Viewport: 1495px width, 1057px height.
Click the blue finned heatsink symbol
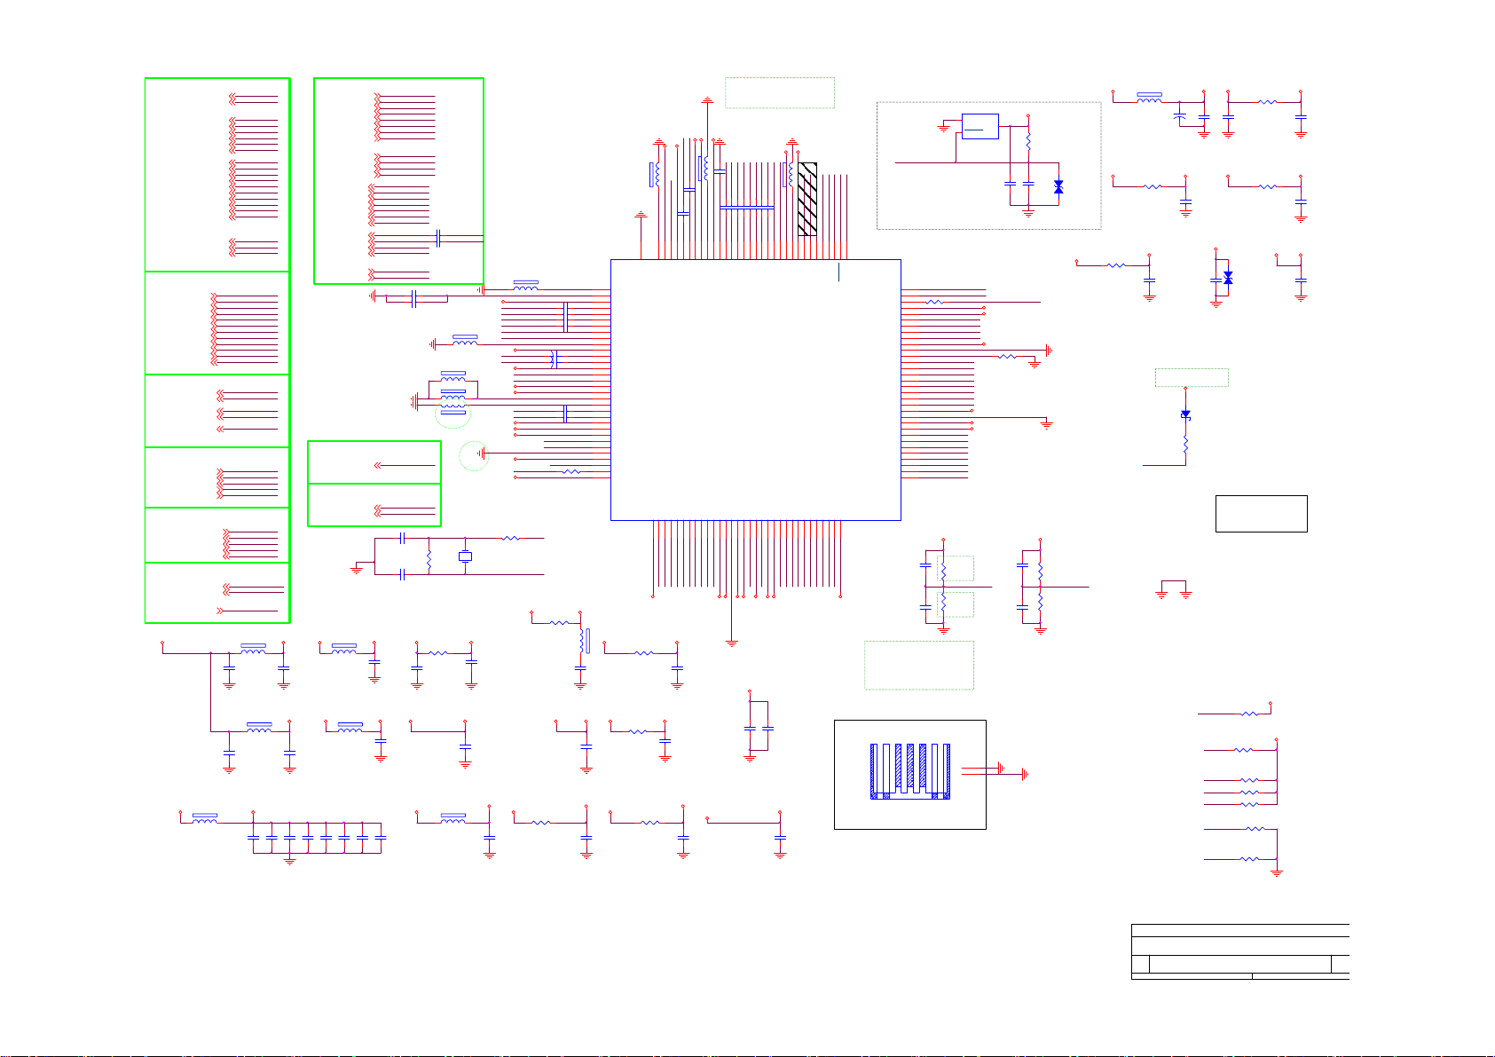click(910, 771)
